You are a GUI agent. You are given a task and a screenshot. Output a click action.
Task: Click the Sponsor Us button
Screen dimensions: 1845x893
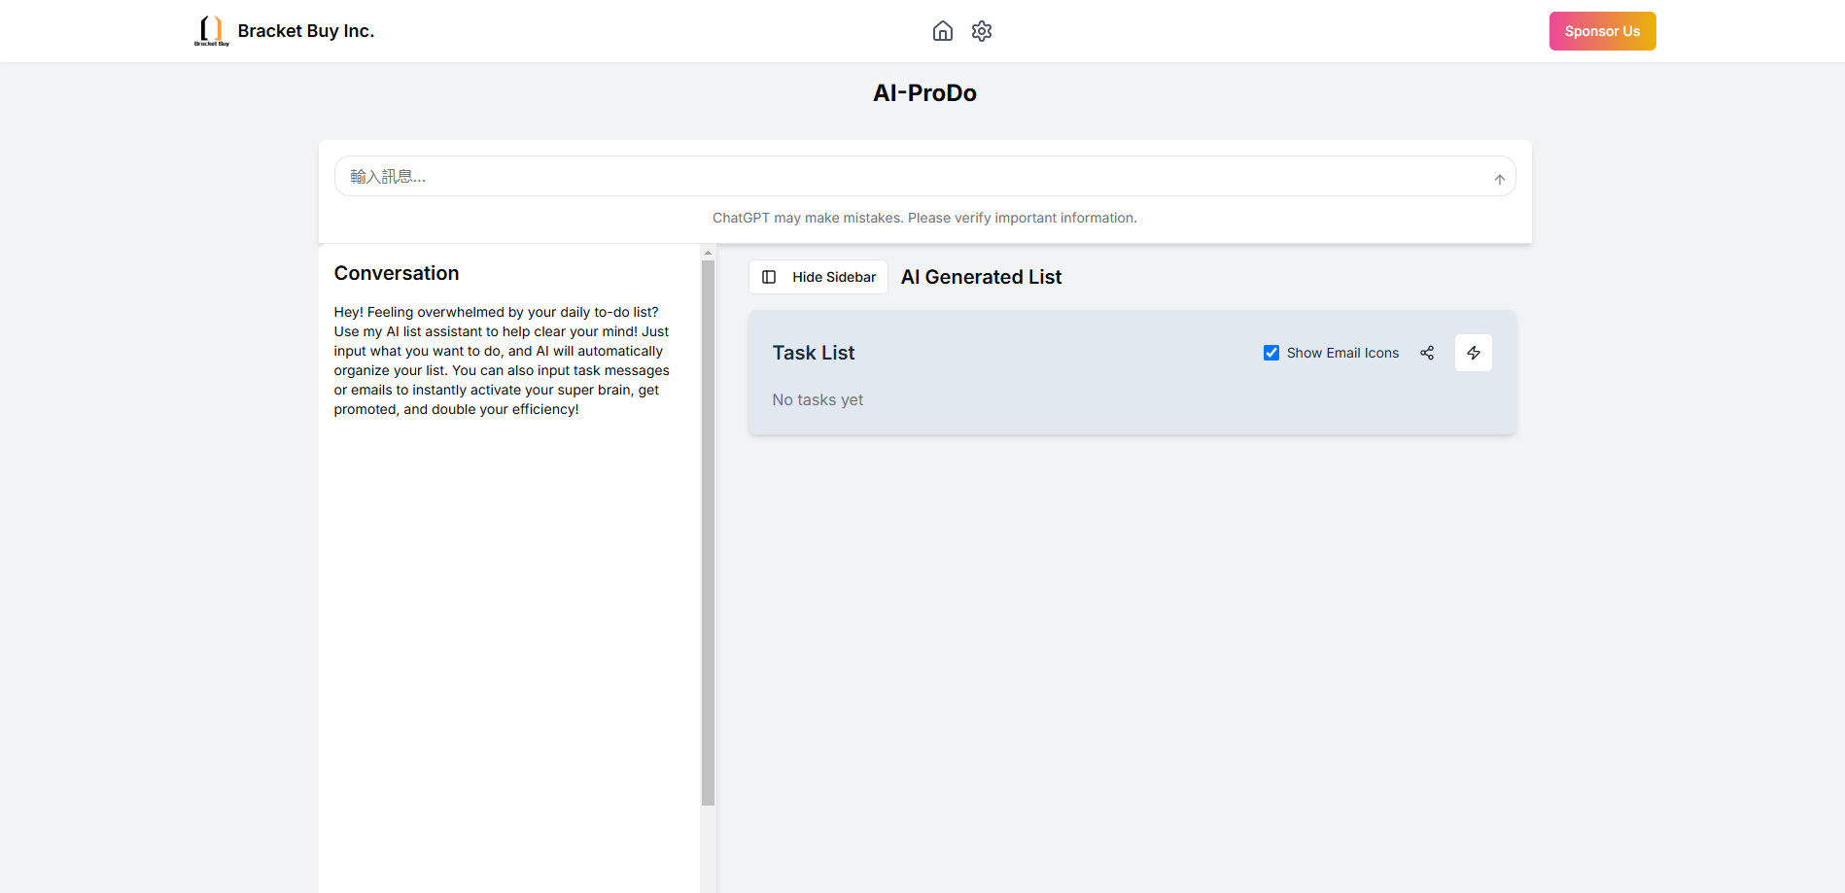pyautogui.click(x=1602, y=31)
